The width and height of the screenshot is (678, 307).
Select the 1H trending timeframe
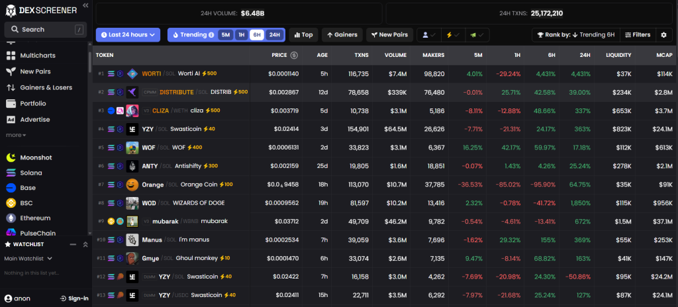tap(242, 35)
